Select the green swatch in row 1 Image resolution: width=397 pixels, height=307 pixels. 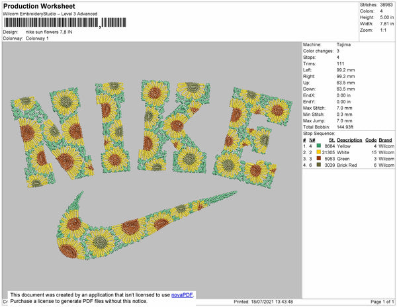(319, 146)
